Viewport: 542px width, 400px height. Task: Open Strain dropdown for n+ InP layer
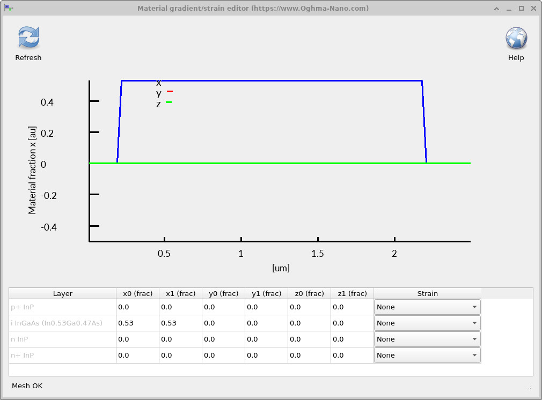coord(427,355)
